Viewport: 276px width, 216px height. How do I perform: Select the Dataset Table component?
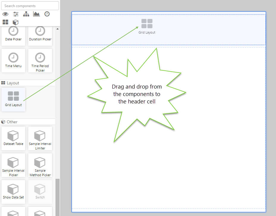tap(13, 138)
